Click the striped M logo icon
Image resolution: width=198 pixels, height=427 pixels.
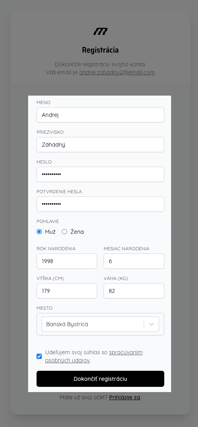coord(100,32)
